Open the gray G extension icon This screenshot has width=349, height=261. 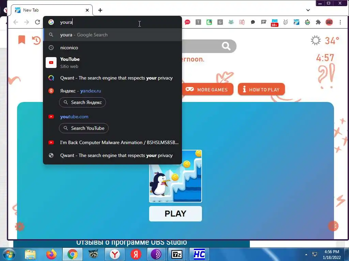click(220, 22)
